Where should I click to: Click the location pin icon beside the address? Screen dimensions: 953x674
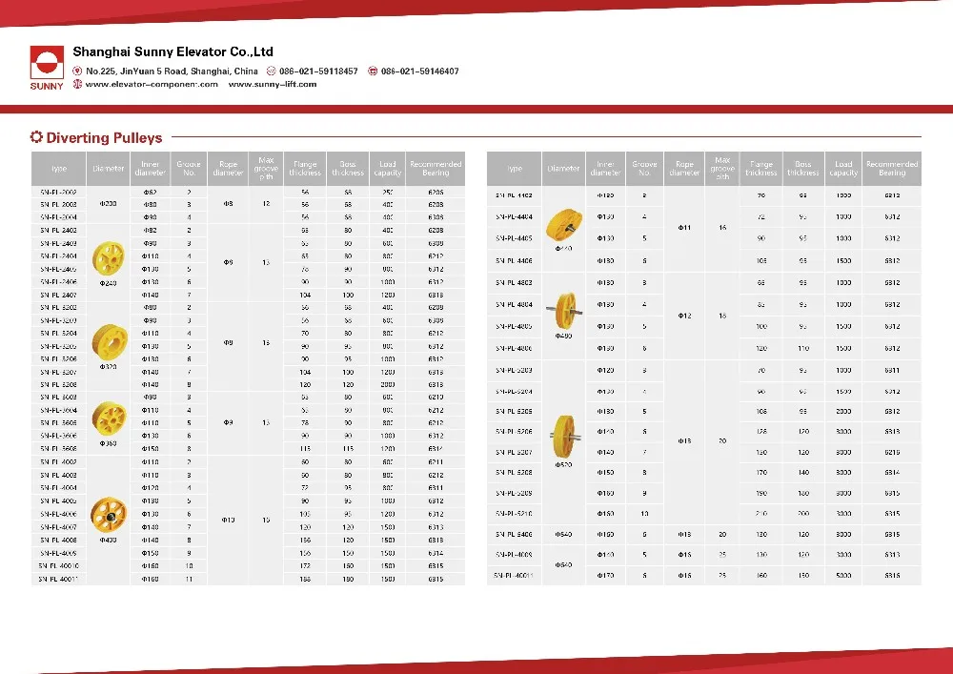point(78,71)
